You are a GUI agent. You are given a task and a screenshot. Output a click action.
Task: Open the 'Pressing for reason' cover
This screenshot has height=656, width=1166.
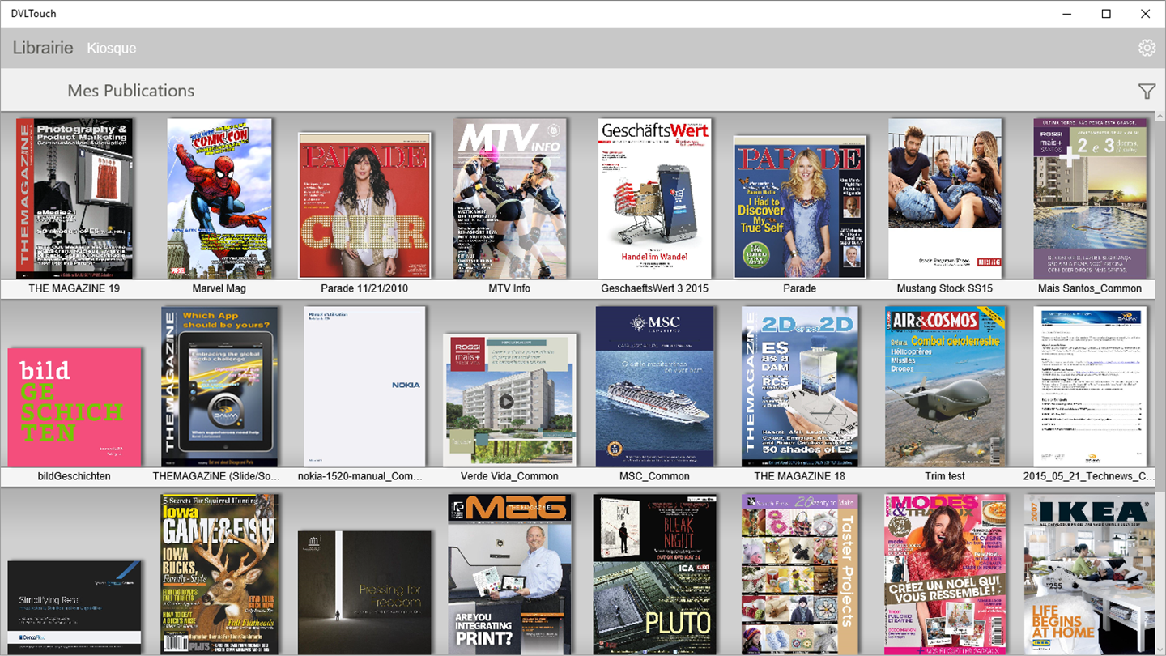point(364,593)
